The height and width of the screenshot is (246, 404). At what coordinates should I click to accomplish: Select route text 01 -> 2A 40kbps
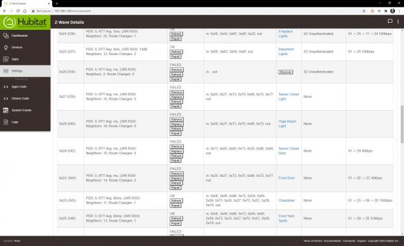[x=360, y=151]
